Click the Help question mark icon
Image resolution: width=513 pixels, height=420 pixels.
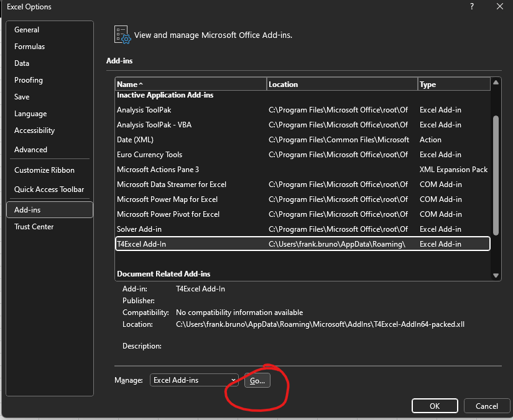pos(471,6)
